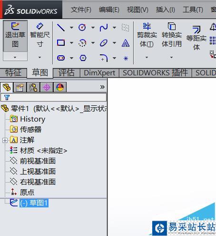Click the Exit Sketch (退出草图) button
216x236 pixels.
click(x=15, y=36)
